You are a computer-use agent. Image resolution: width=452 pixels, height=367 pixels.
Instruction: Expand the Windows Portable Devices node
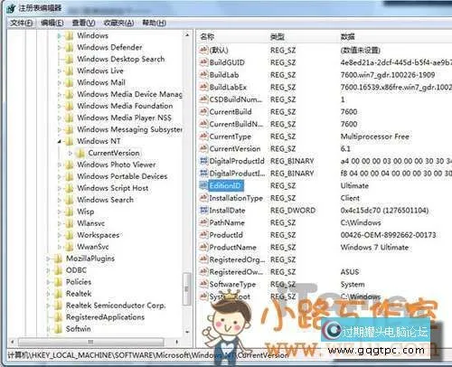click(x=60, y=176)
